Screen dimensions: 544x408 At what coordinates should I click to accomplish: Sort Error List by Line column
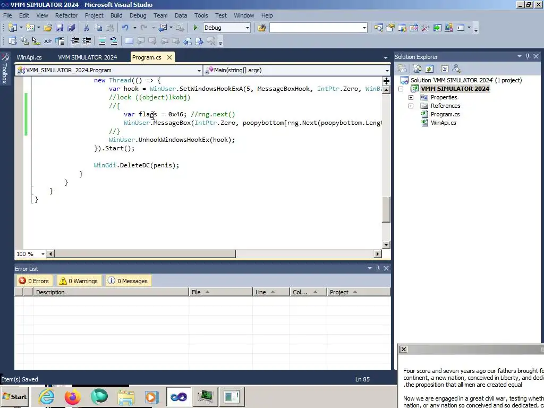271,292
